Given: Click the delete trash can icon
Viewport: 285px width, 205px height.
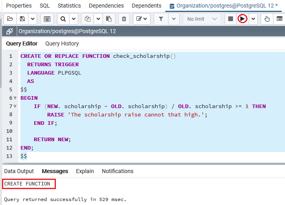Looking at the screenshot, I should tap(124, 19).
